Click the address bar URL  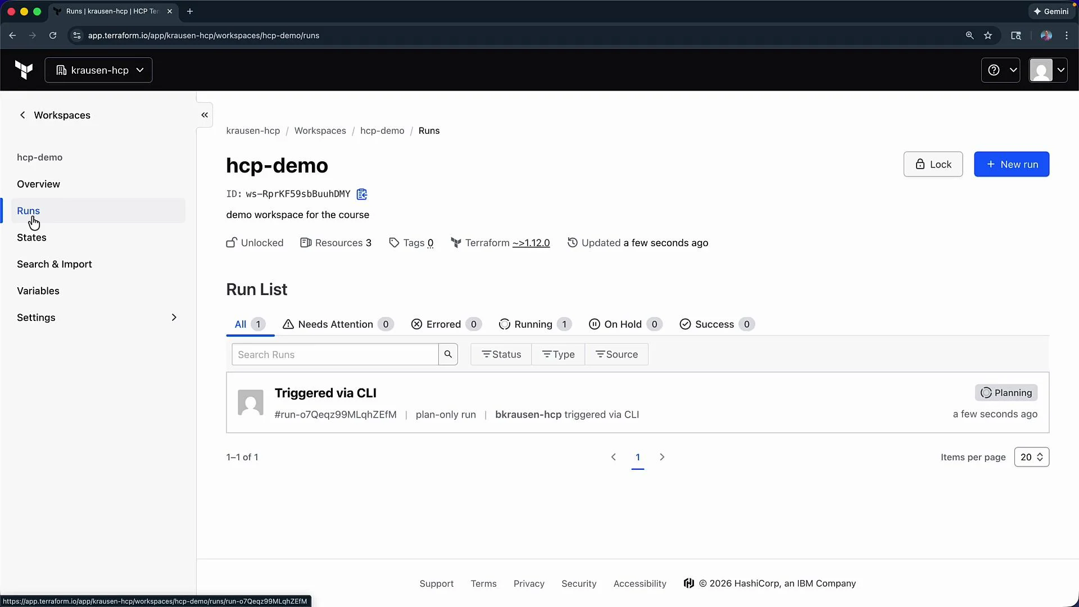(x=203, y=35)
